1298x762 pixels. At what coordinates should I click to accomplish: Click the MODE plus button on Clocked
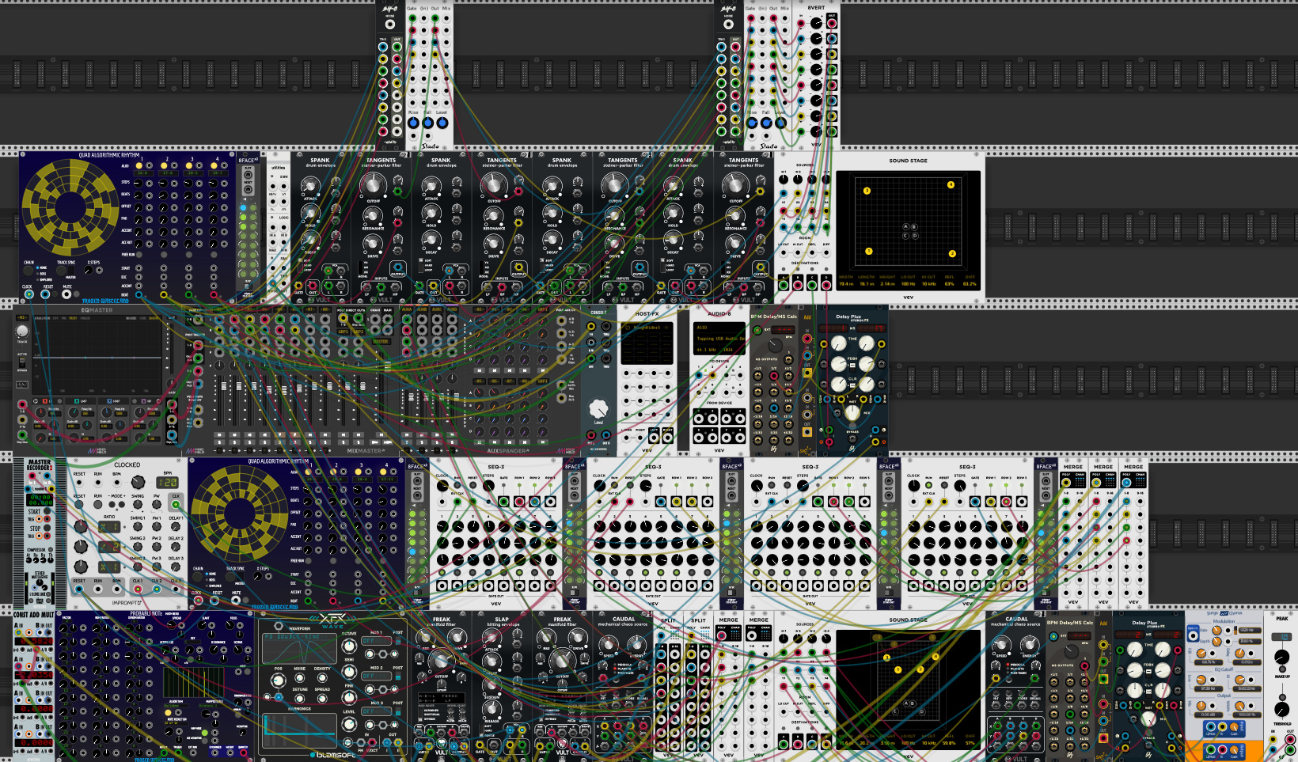coord(122,504)
